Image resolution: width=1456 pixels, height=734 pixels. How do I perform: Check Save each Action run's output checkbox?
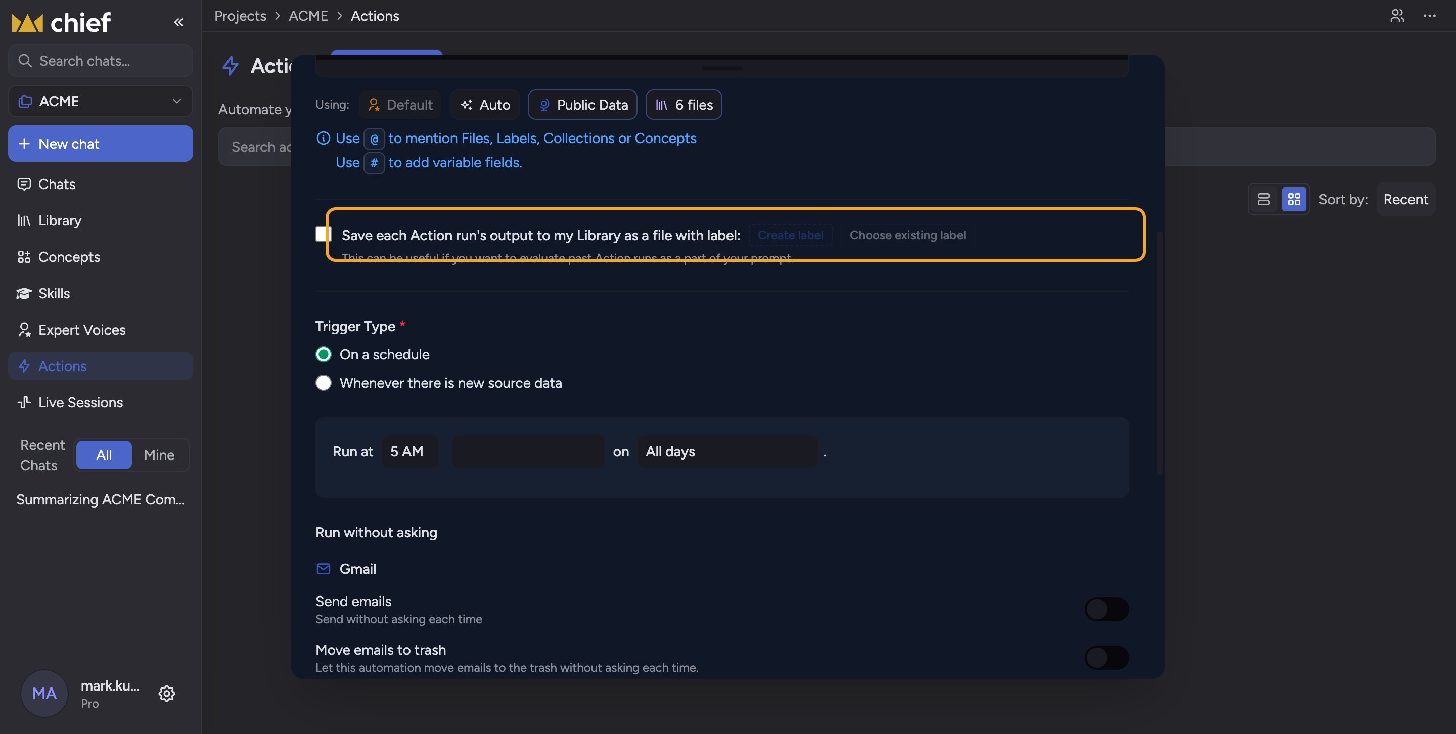pyautogui.click(x=324, y=235)
